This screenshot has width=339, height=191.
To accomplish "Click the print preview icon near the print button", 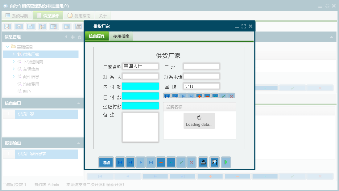I will [x=214, y=162].
